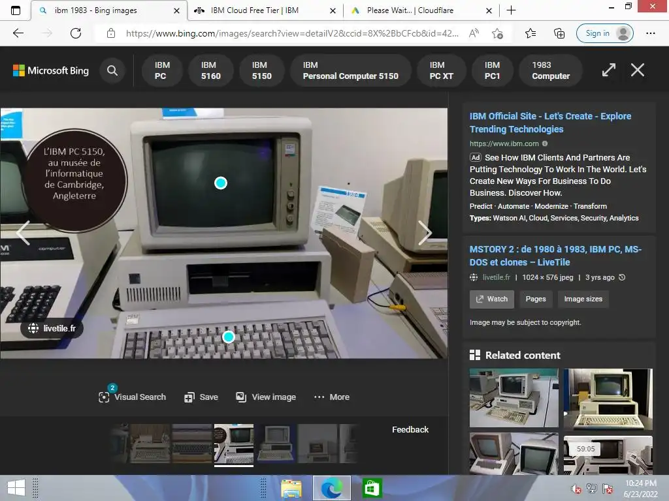Click the Microsoft Bing logo
The width and height of the screenshot is (669, 501).
[51, 70]
